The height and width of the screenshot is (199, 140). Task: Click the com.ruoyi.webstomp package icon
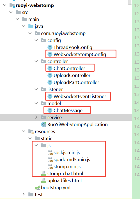coord(37,33)
